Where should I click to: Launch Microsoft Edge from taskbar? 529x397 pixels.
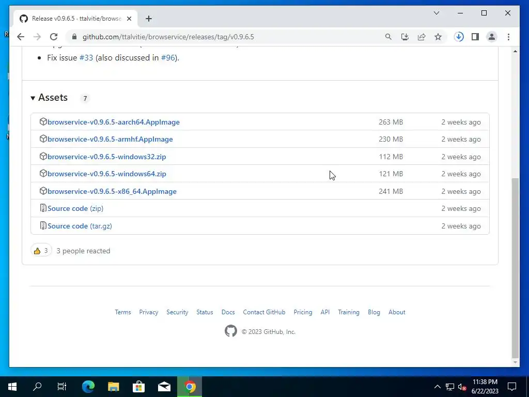[88, 387]
